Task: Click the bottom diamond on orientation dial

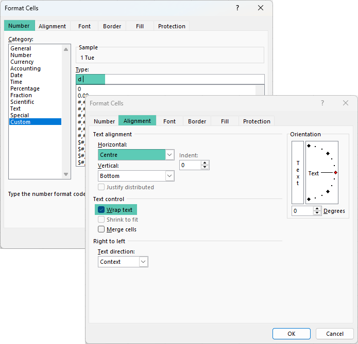Action: coord(309,199)
